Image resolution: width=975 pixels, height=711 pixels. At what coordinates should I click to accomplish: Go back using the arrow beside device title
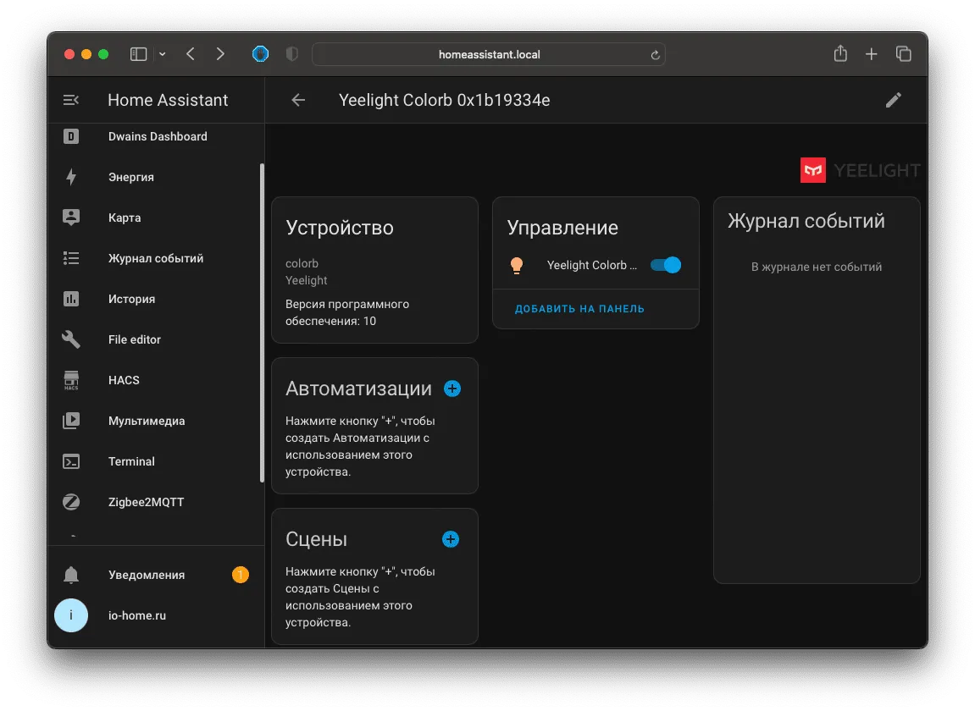[298, 100]
